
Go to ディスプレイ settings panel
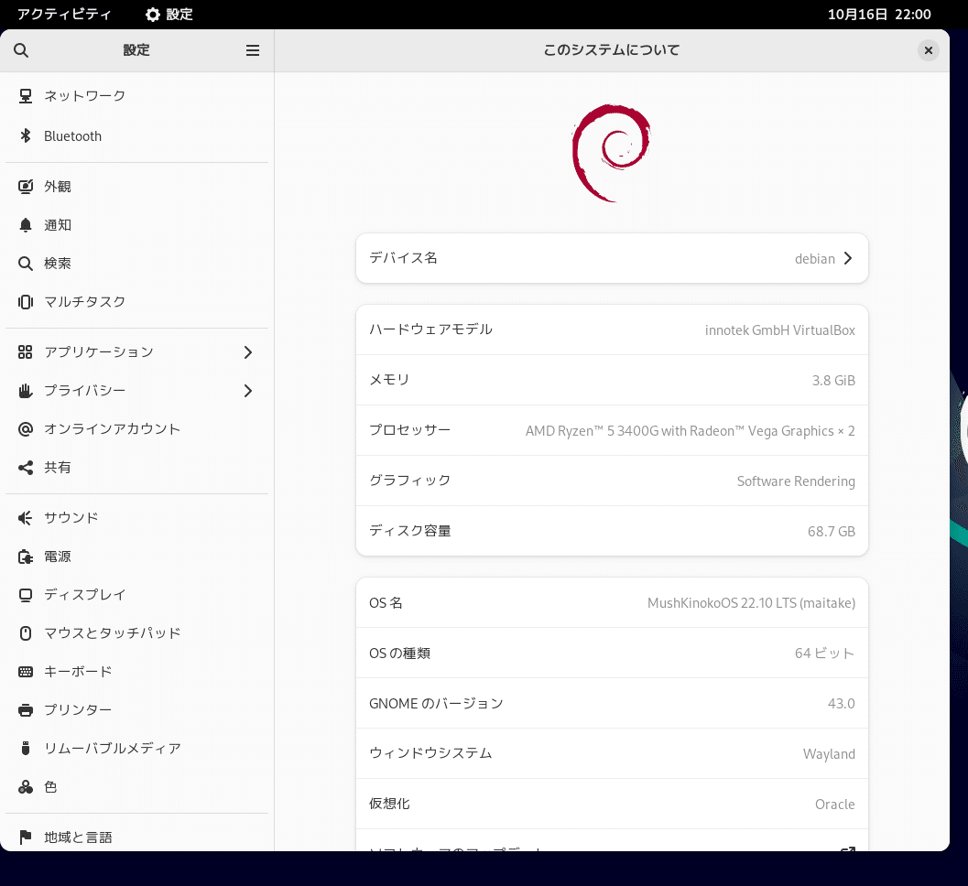pos(137,595)
